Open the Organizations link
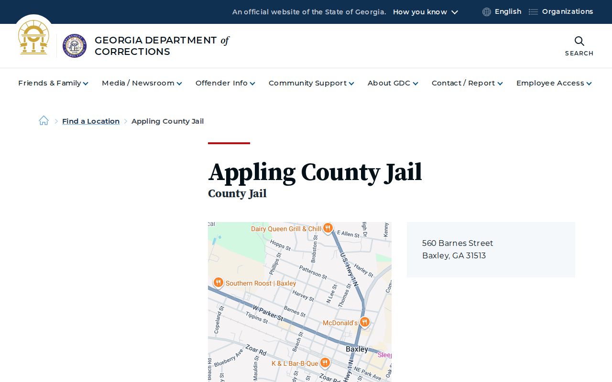This screenshot has width=612, height=382. (x=568, y=11)
